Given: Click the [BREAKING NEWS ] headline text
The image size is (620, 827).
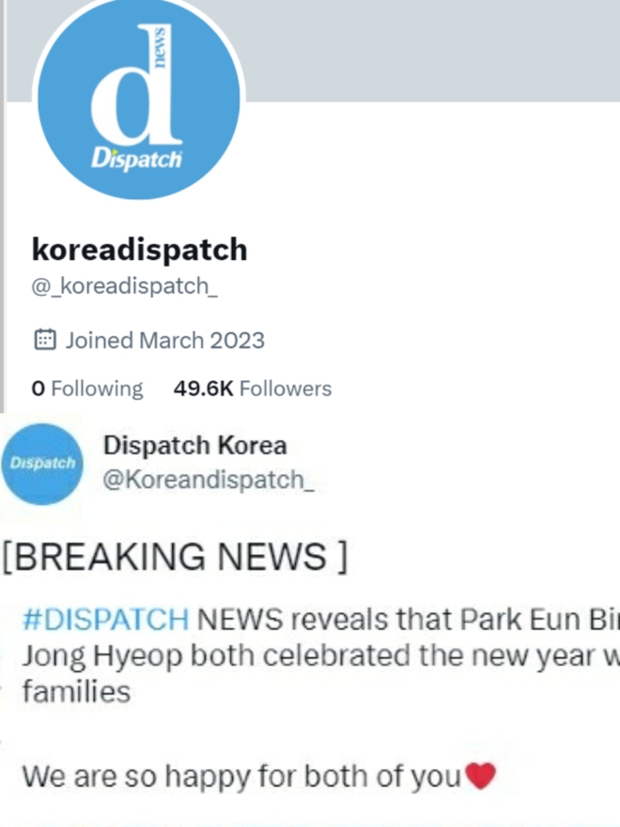Looking at the screenshot, I should click(175, 557).
